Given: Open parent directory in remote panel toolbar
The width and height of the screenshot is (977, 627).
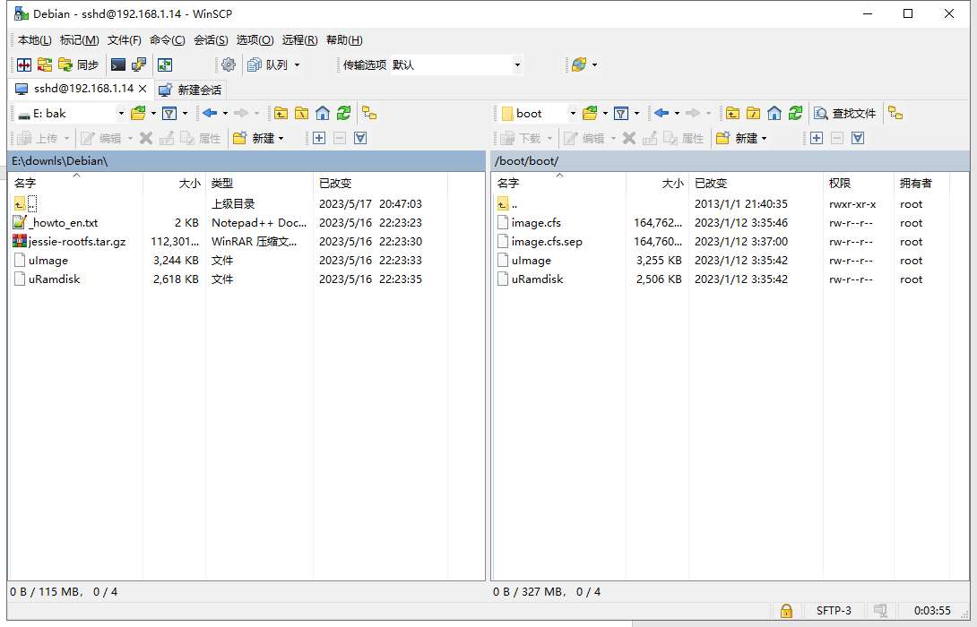Looking at the screenshot, I should (x=733, y=113).
